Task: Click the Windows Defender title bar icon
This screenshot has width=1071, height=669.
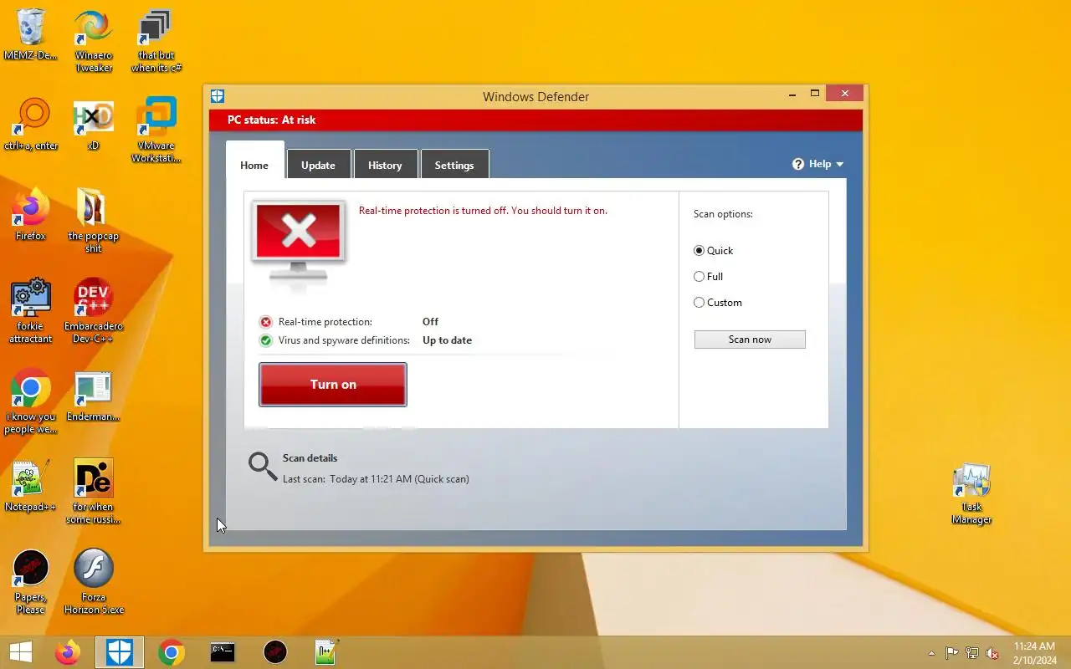Action: 218,96
